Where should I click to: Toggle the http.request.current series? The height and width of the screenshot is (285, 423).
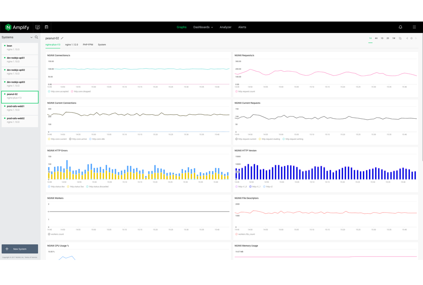246,139
